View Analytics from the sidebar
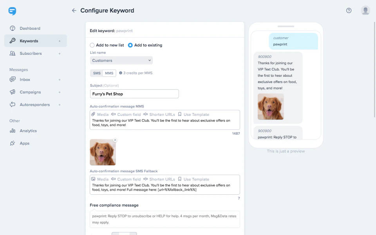Screen dimensions: 376x235 point(29,130)
